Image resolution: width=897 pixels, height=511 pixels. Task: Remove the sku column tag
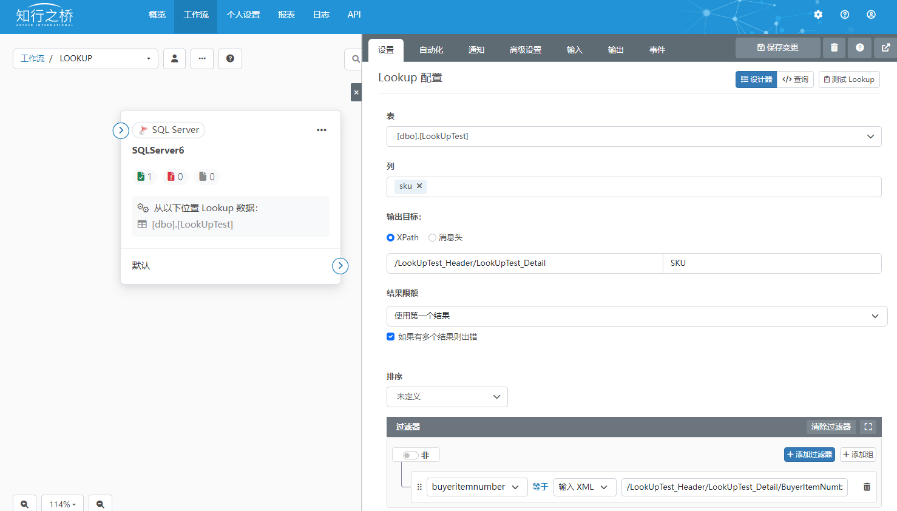coord(419,186)
